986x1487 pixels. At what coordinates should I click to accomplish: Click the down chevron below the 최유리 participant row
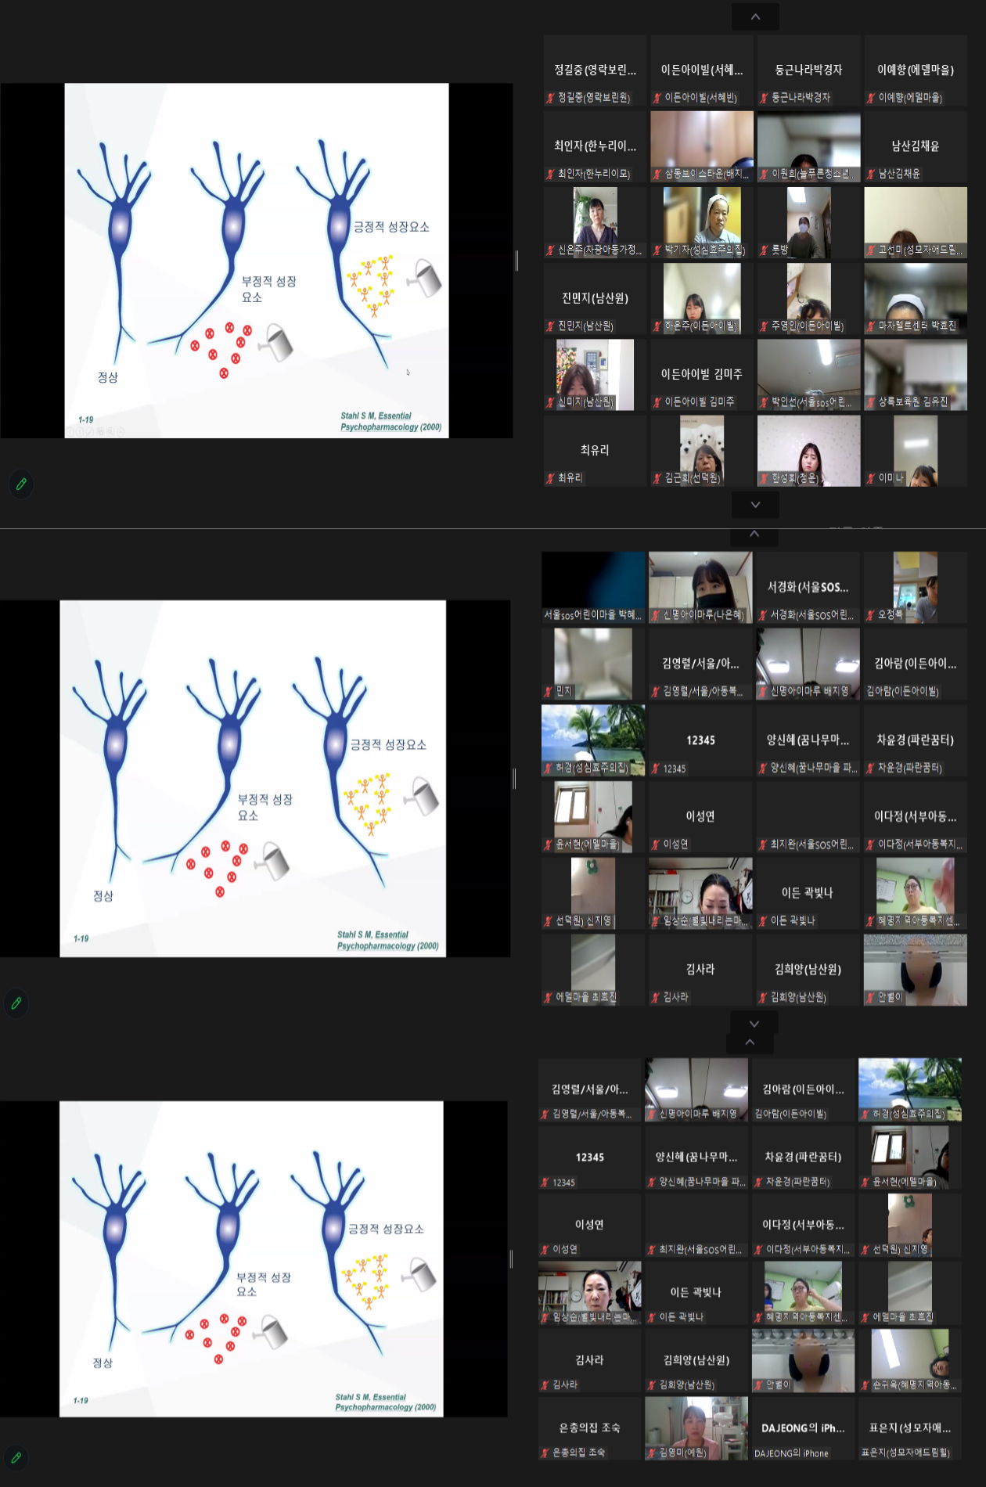[755, 505]
